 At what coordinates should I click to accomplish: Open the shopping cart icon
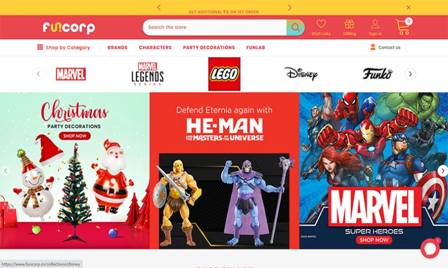(x=403, y=26)
